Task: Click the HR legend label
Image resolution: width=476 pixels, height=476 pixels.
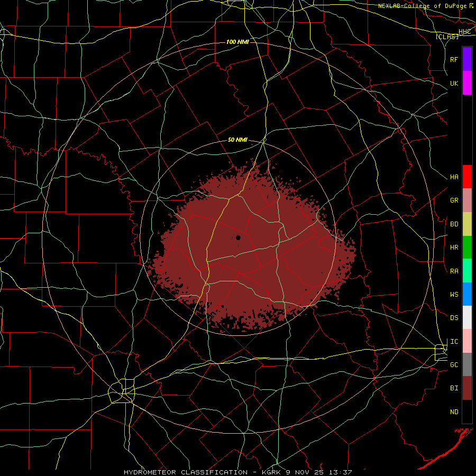Action: click(x=454, y=248)
